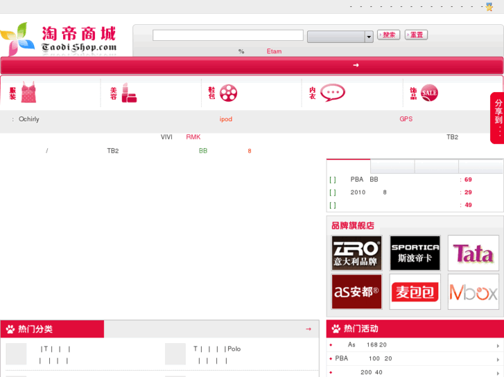504x377 pixels.
Task: Click the RMK red link
Action: coord(193,137)
